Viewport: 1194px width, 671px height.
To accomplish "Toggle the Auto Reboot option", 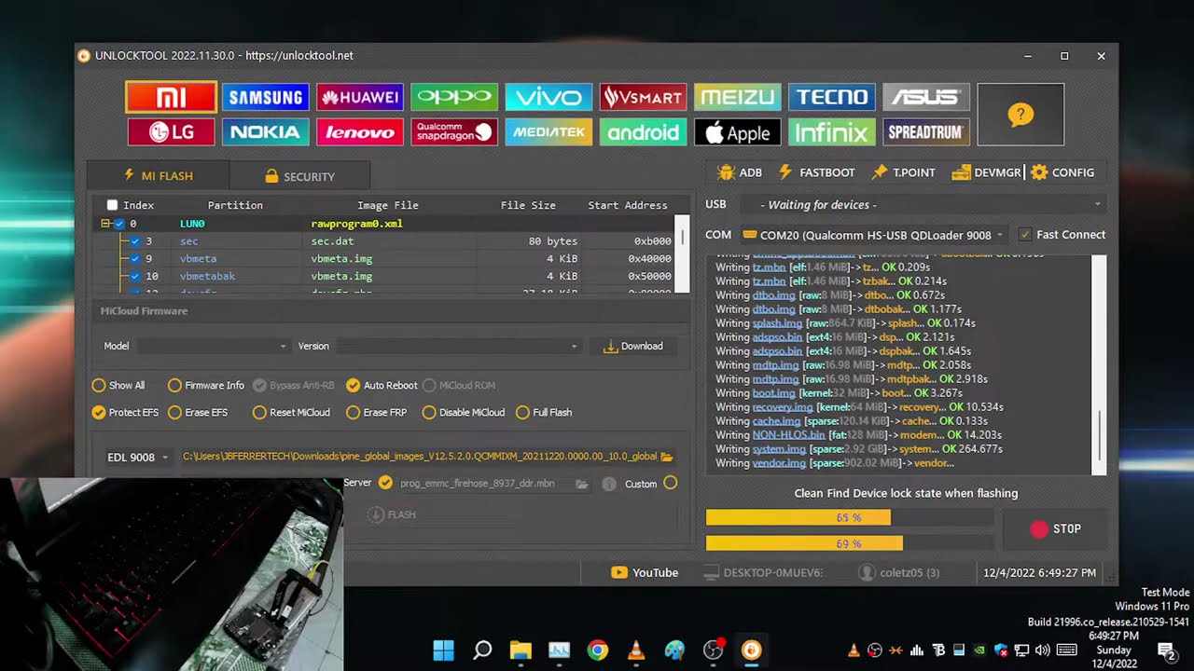I will pos(382,385).
